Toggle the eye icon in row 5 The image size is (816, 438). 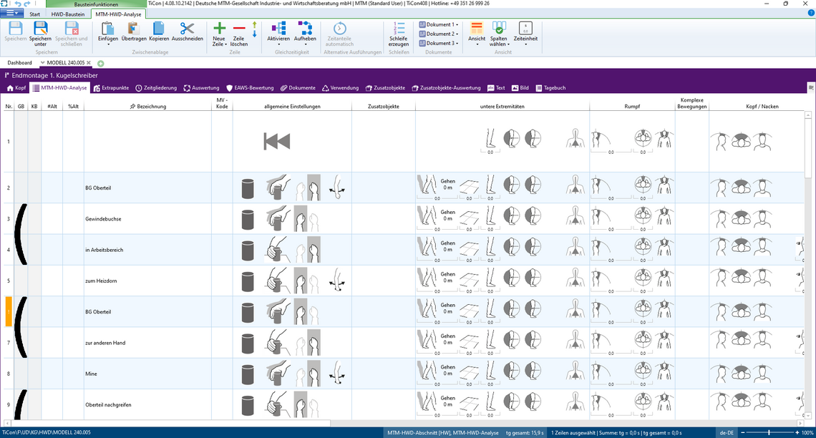point(799,274)
